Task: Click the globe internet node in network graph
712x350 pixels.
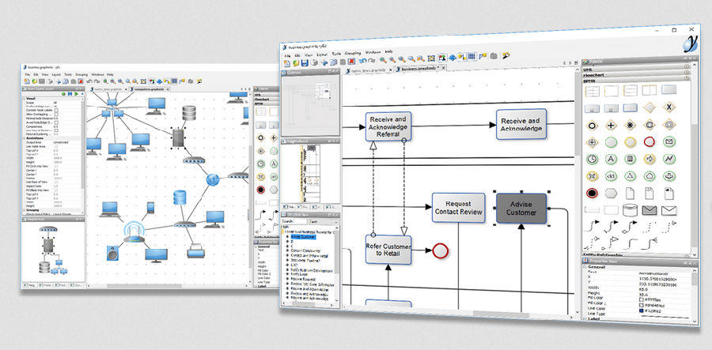Action: pos(213,179)
